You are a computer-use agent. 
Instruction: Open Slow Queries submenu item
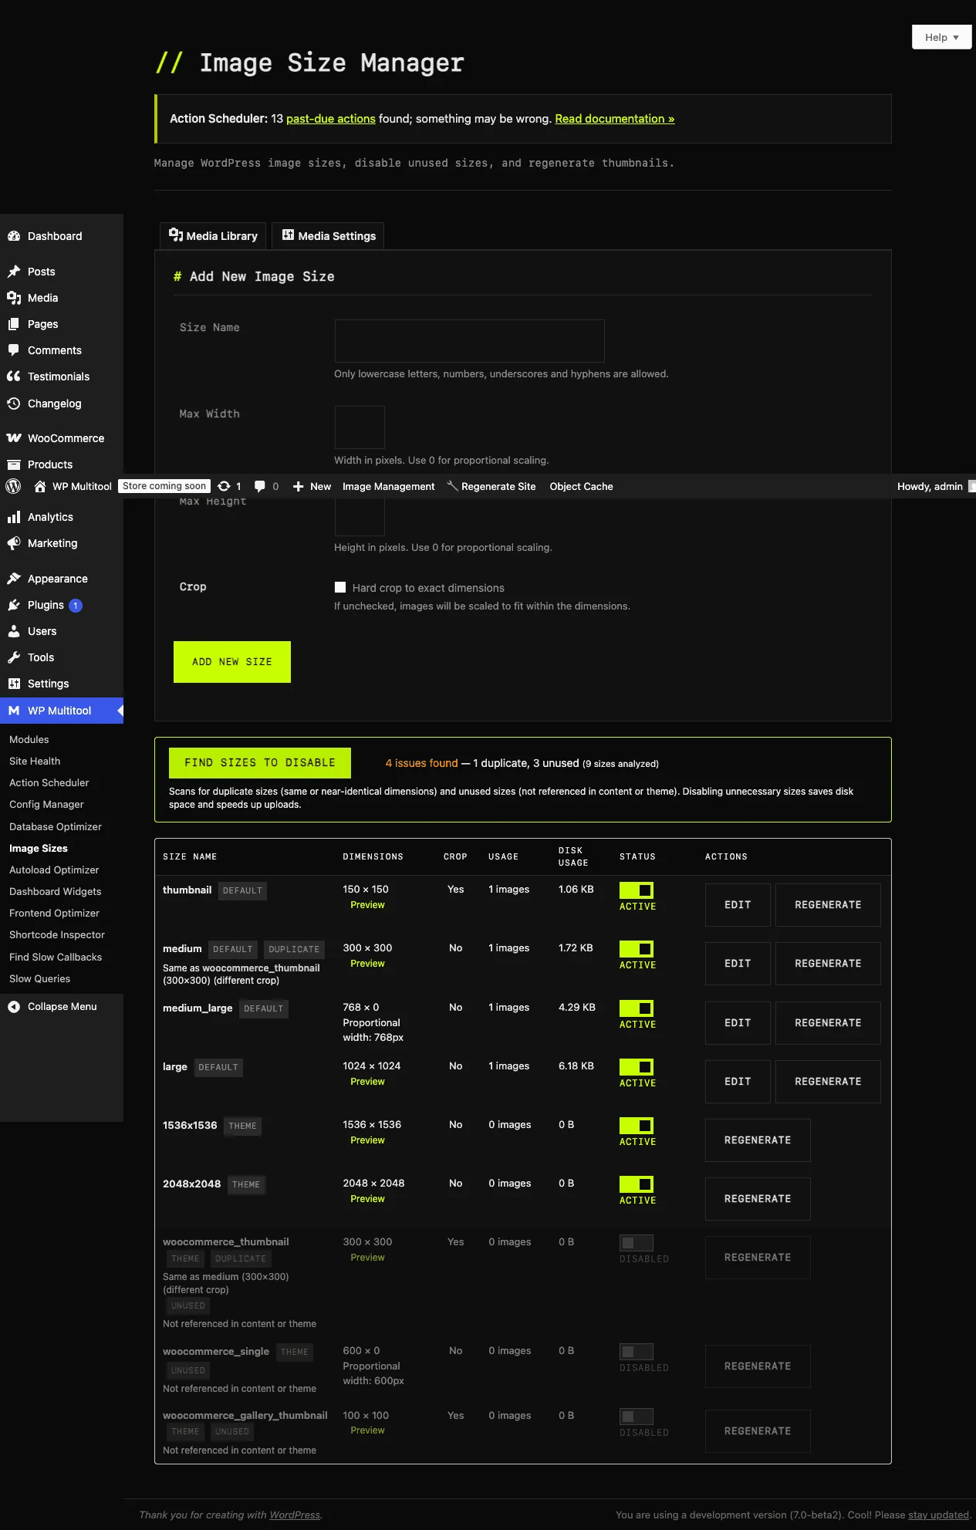(x=40, y=978)
